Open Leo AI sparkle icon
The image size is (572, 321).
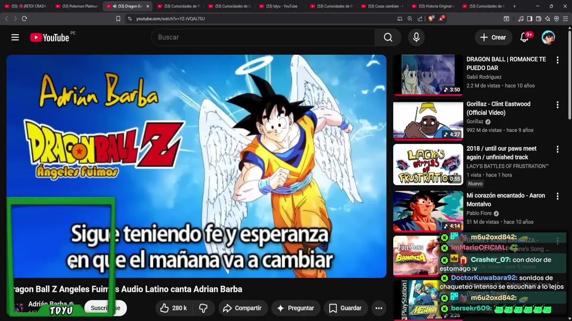click(547, 19)
